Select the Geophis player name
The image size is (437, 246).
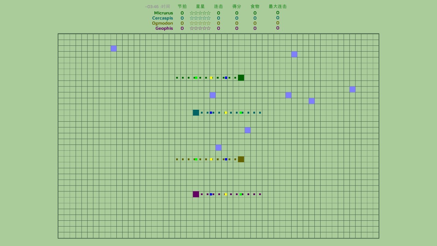[x=164, y=28]
